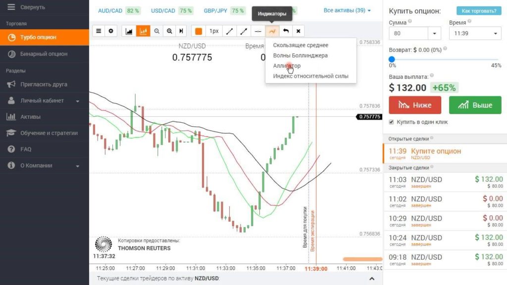Open the Время 11:39 dropdown
Screen dimensions: 507x285
point(475,33)
